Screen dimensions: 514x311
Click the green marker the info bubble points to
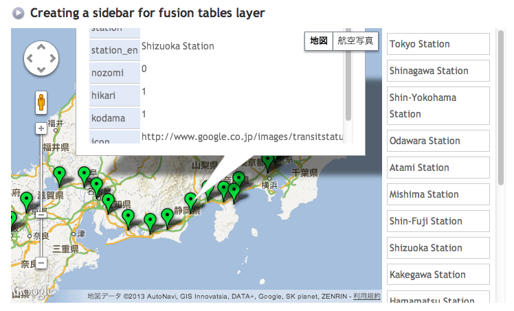tap(190, 202)
